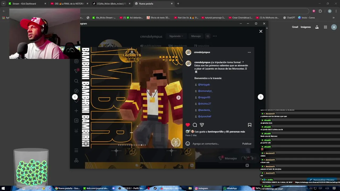This screenshot has height=191, width=340.
Task: Expand the Siguiendo dropdown
Action: point(176,36)
